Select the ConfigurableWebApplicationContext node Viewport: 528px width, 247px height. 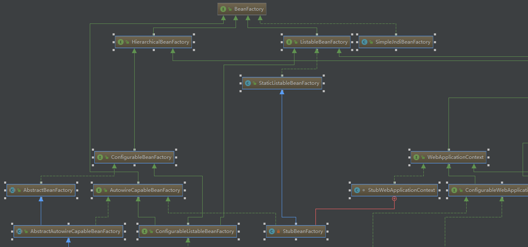coord(490,190)
